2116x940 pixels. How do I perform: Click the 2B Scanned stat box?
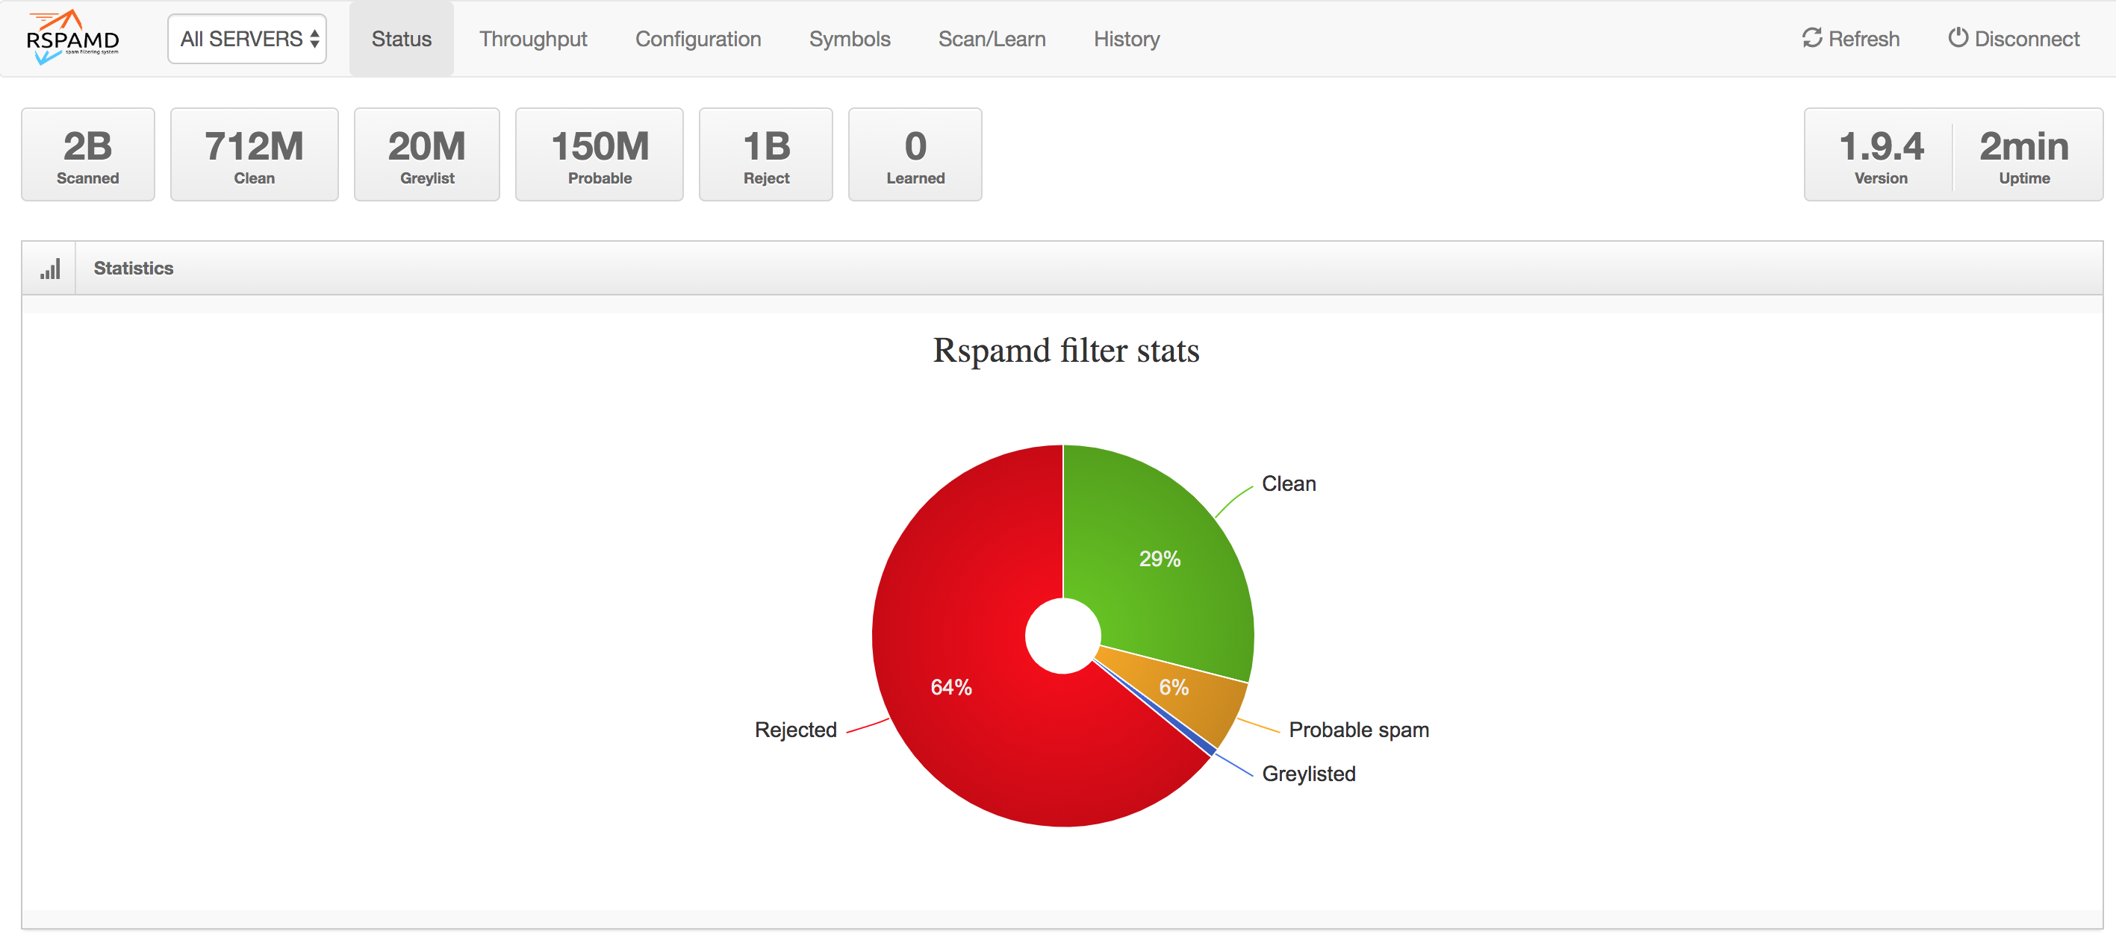[88, 154]
